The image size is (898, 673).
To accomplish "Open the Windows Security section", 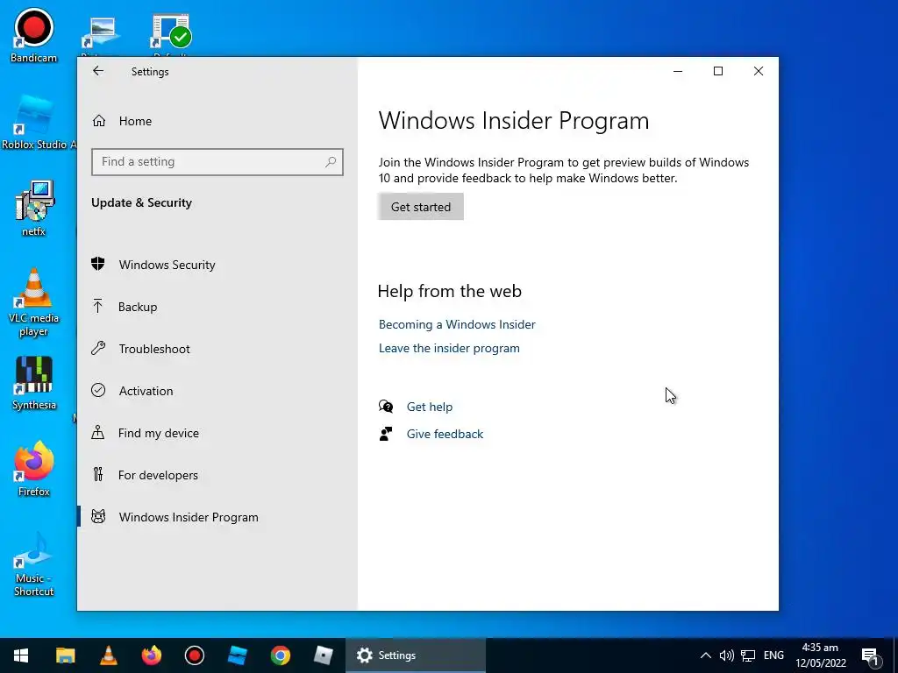I will pyautogui.click(x=167, y=265).
